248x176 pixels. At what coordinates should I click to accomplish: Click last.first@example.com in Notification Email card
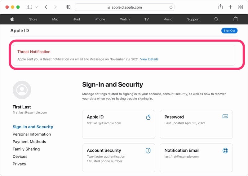181,156
